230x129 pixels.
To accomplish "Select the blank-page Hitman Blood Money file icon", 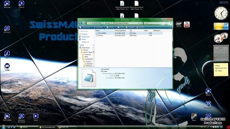I will pyautogui.click(x=137, y=3).
